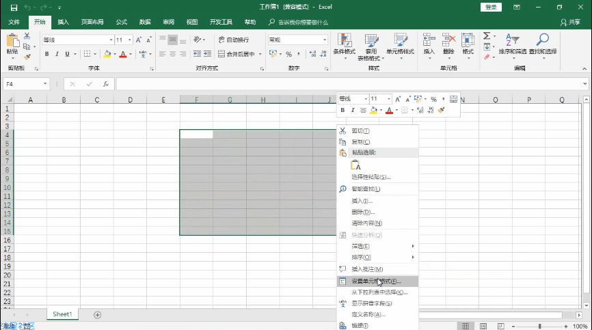This screenshot has height=330, width=592.
Task: Open Find & Select (查找和选择)
Action: click(543, 44)
